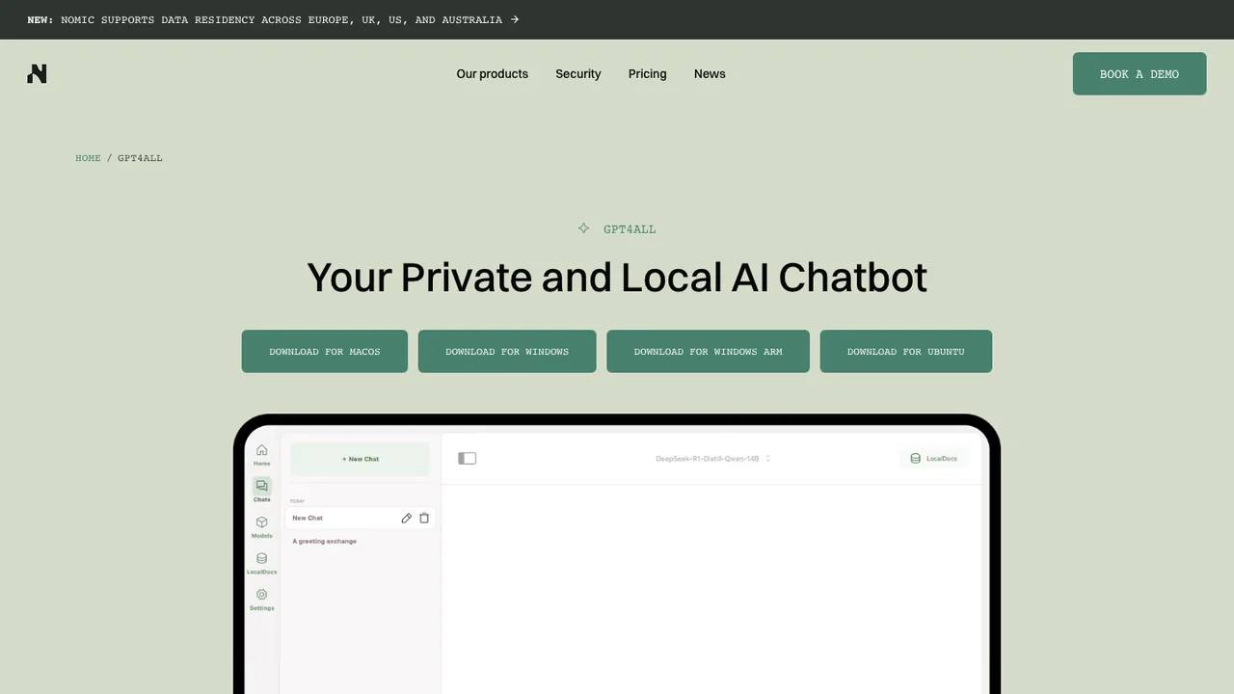
Task: Select the Chats icon in sidebar
Action: [x=261, y=486]
